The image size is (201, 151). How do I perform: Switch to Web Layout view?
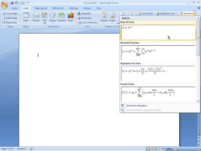point(156,149)
